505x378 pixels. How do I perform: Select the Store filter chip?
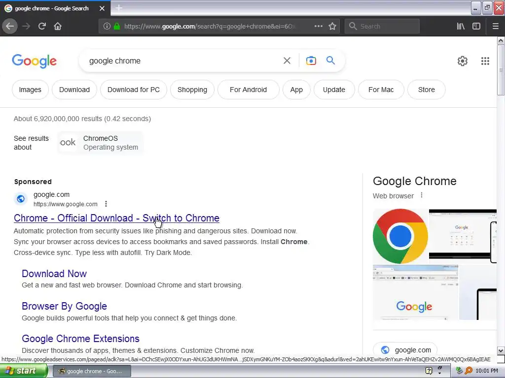click(427, 90)
